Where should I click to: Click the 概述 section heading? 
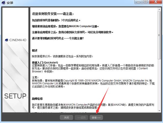tap(35, 50)
